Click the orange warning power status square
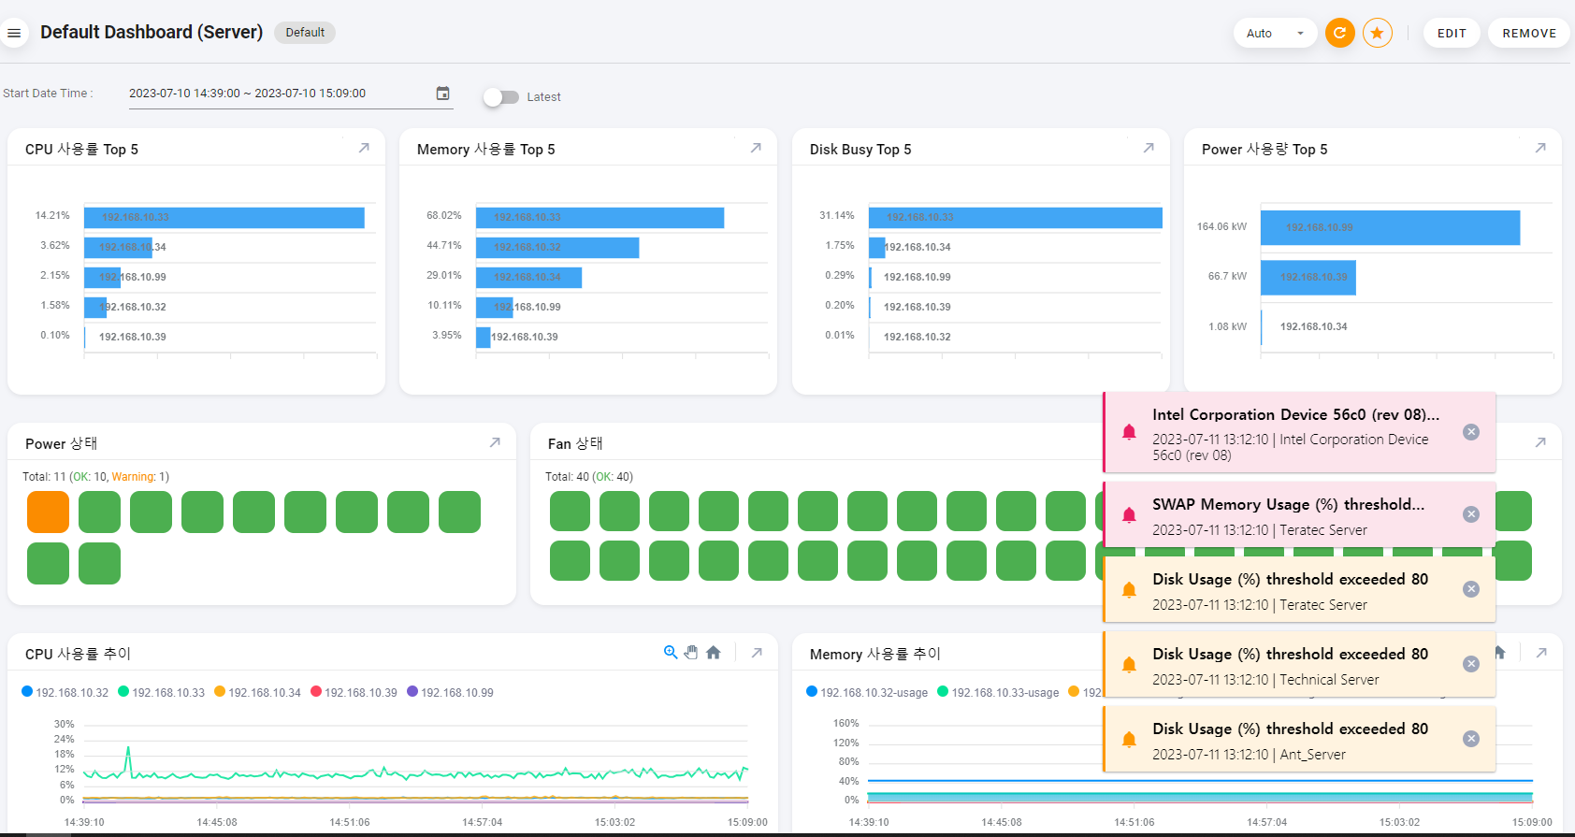1575x837 pixels. 48,512
